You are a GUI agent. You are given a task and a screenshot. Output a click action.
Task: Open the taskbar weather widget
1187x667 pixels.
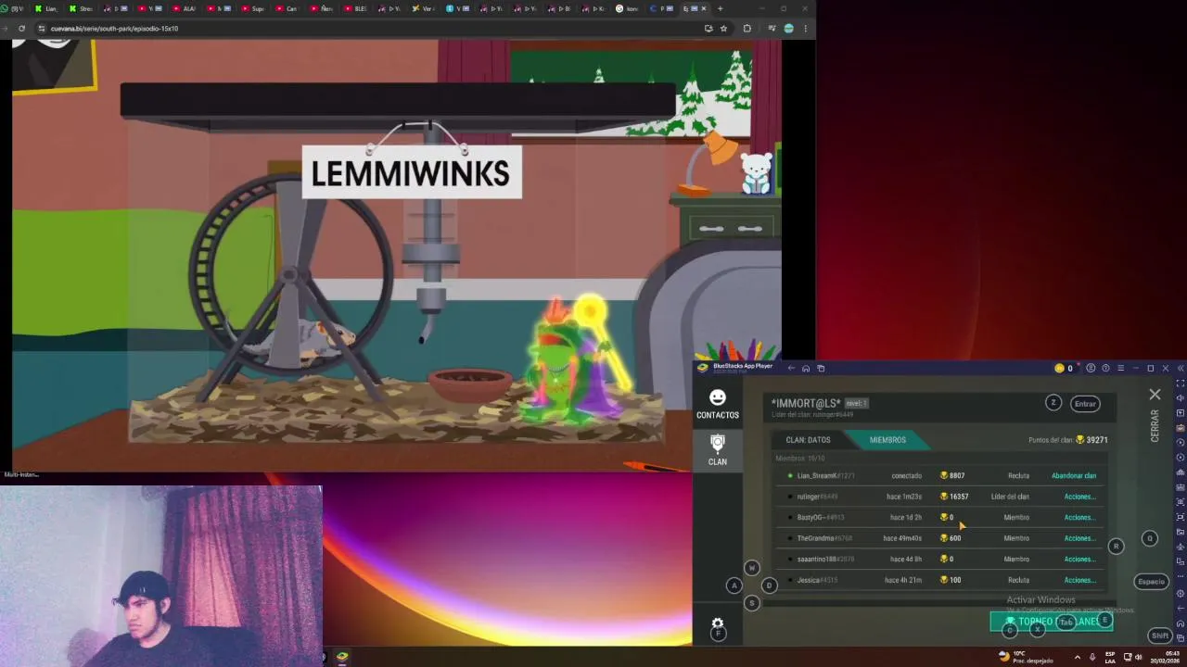click(x=1027, y=657)
